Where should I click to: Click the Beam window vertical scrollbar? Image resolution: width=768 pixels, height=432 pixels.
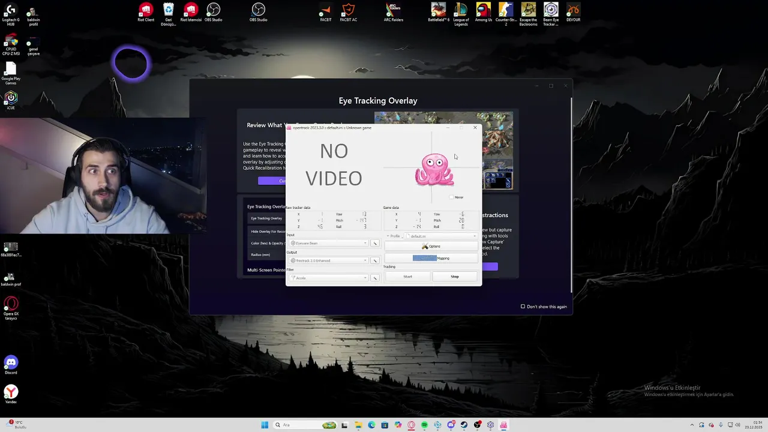[x=571, y=195]
